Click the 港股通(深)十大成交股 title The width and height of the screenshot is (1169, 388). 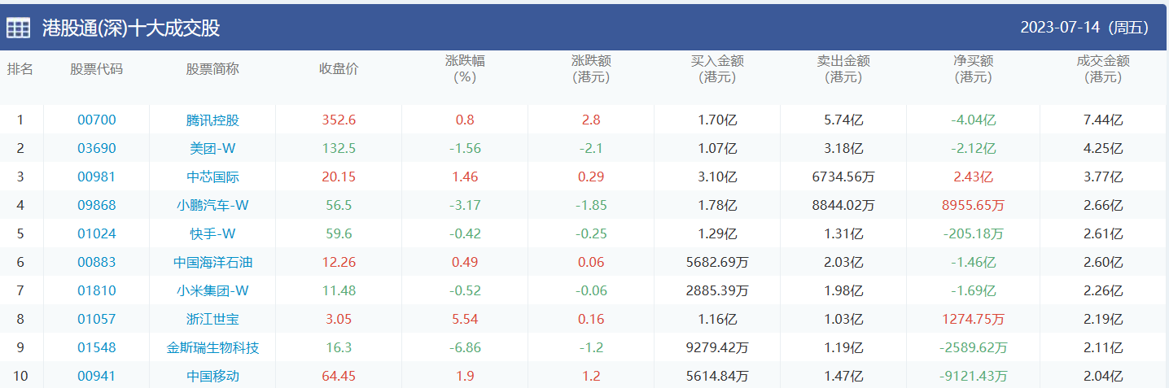point(131,28)
